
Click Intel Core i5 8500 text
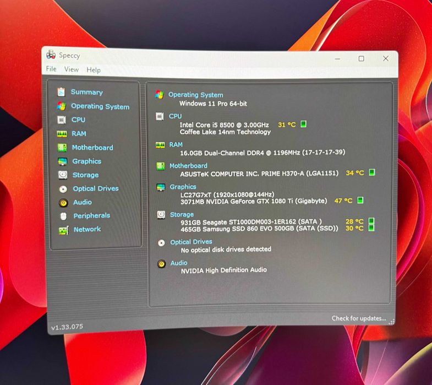click(225, 125)
